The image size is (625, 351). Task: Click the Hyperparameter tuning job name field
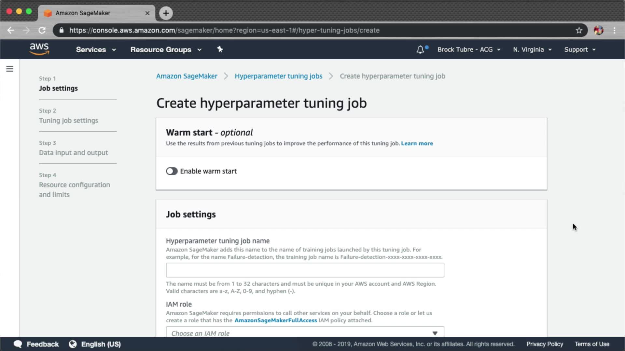point(305,270)
